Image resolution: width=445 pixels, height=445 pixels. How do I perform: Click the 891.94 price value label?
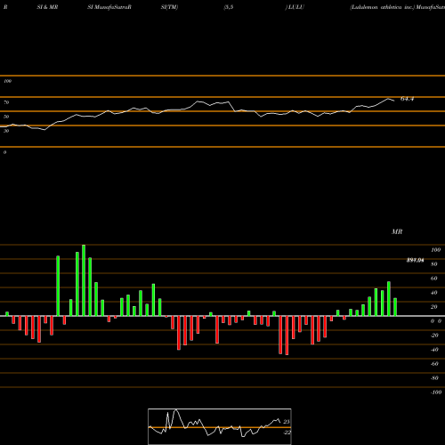pyautogui.click(x=415, y=260)
